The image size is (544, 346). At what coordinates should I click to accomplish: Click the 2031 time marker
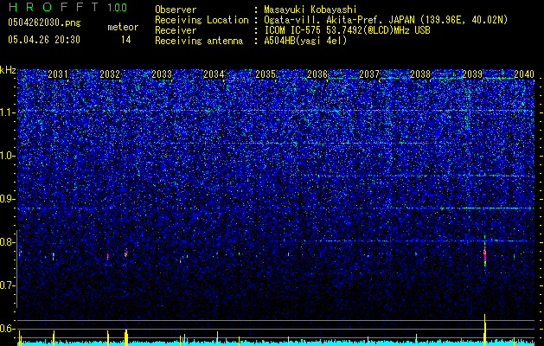tap(58, 74)
